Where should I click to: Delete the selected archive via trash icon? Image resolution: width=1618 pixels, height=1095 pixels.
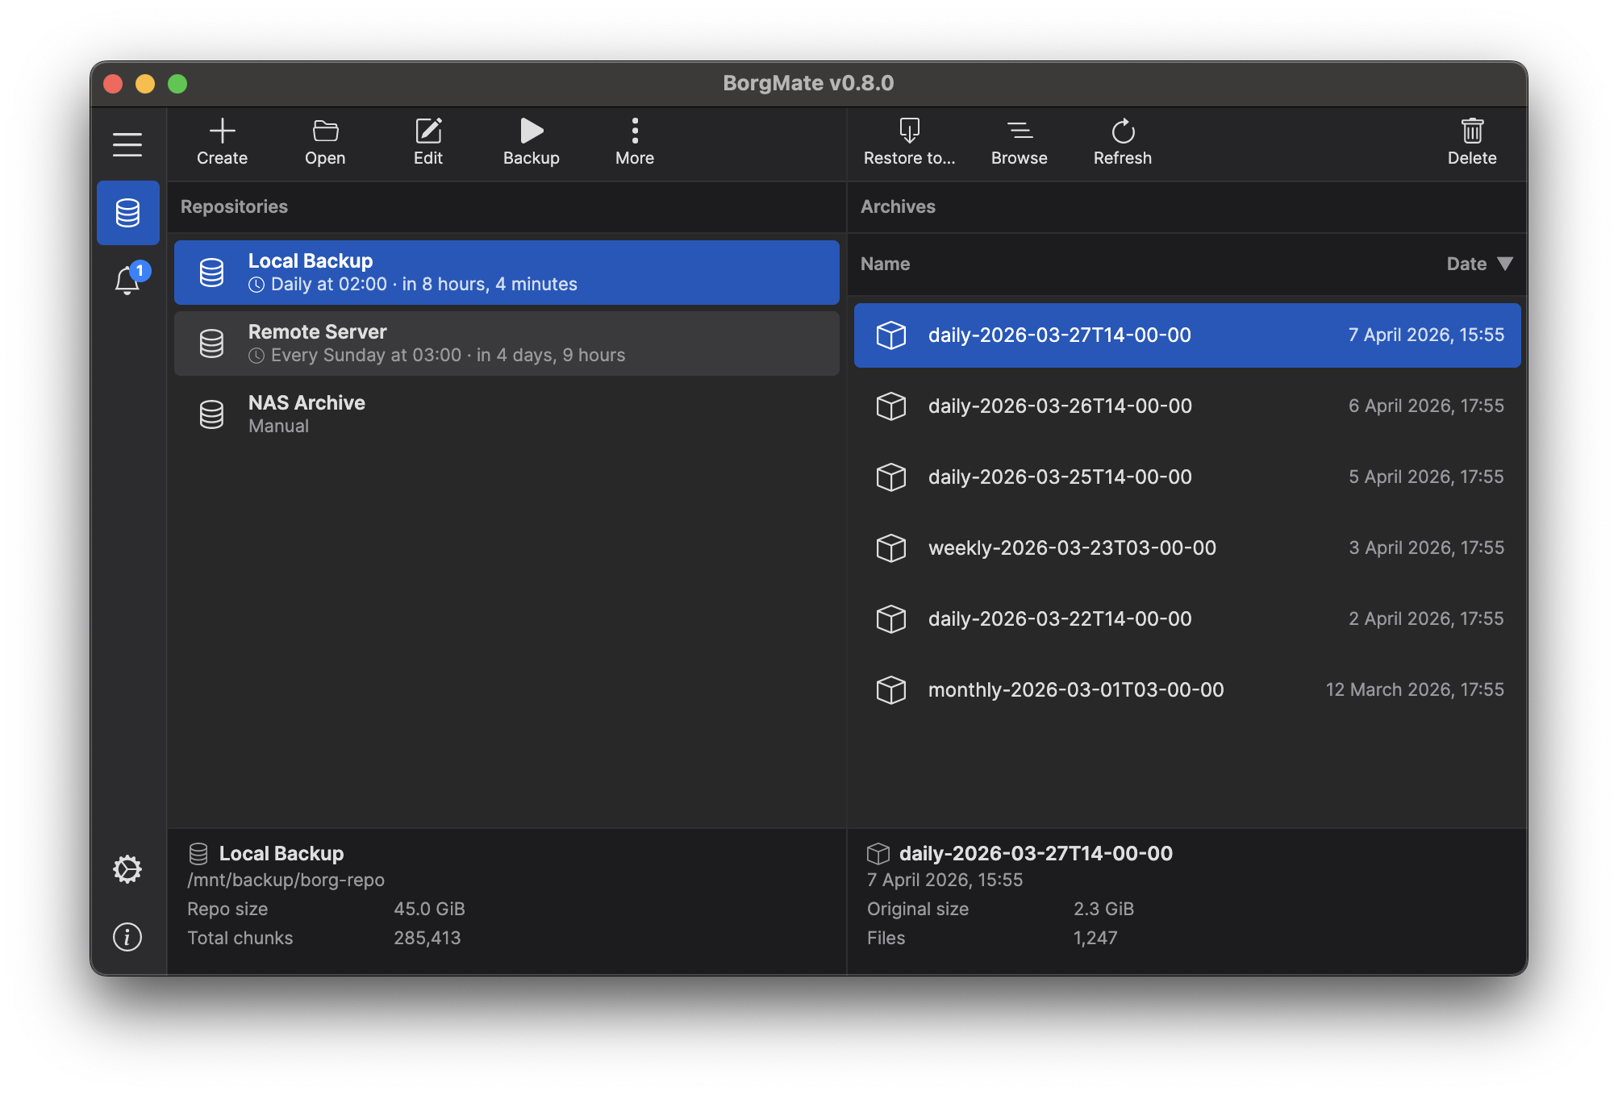(x=1471, y=131)
